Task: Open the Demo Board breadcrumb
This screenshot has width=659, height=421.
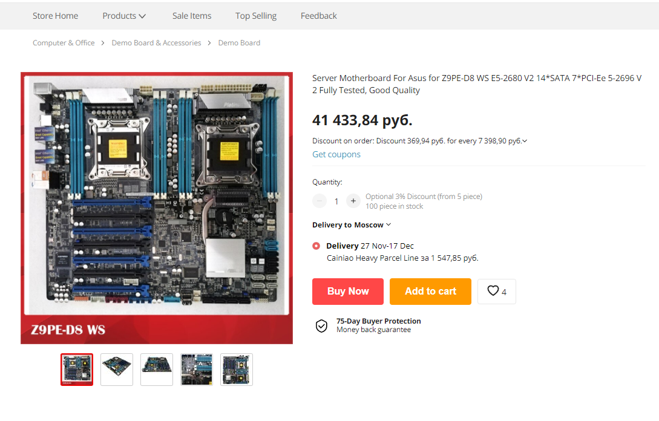Action: pyautogui.click(x=239, y=43)
